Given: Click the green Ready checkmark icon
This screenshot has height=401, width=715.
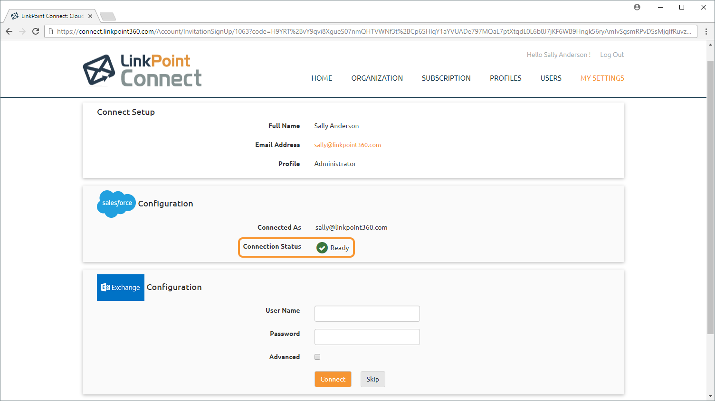Looking at the screenshot, I should (322, 248).
